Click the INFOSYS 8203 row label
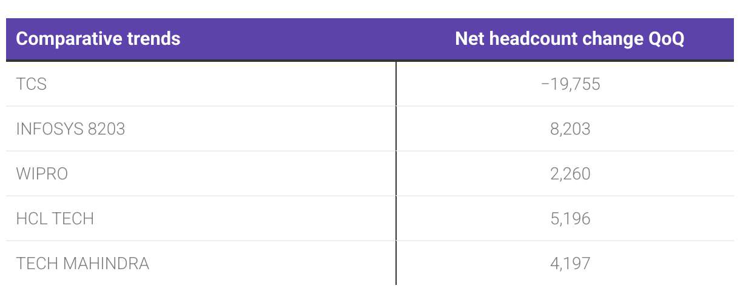Screen dimensions: 740x291 click(71, 129)
